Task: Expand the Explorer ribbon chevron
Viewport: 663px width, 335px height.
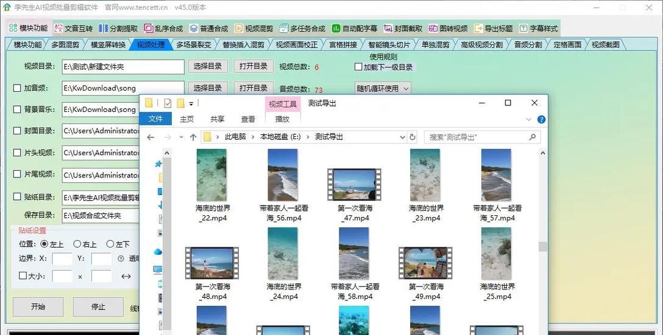Action: coord(528,119)
